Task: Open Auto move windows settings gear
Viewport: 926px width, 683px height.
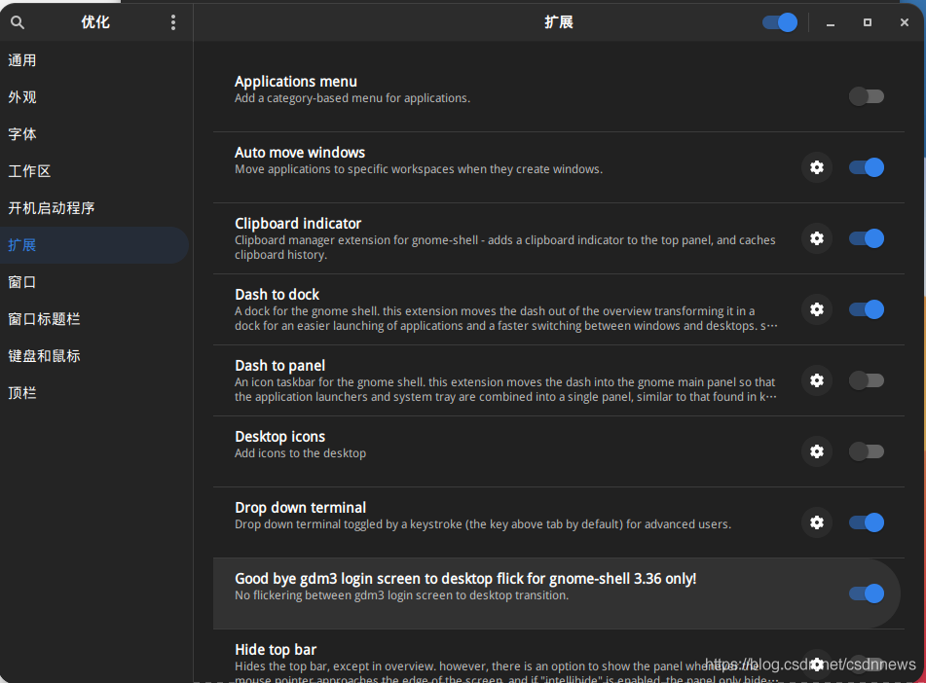Action: [816, 167]
